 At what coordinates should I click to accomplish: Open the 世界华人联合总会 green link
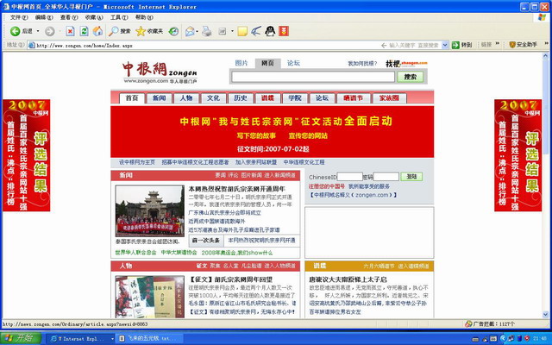[x=135, y=253]
